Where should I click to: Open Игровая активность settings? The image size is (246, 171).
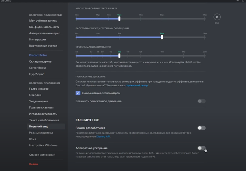(x=43, y=114)
